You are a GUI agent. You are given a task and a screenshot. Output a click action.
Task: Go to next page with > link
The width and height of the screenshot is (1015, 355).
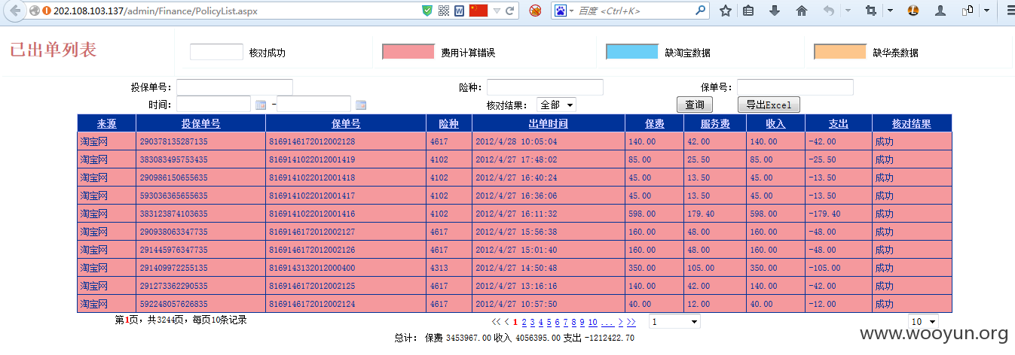(x=620, y=322)
